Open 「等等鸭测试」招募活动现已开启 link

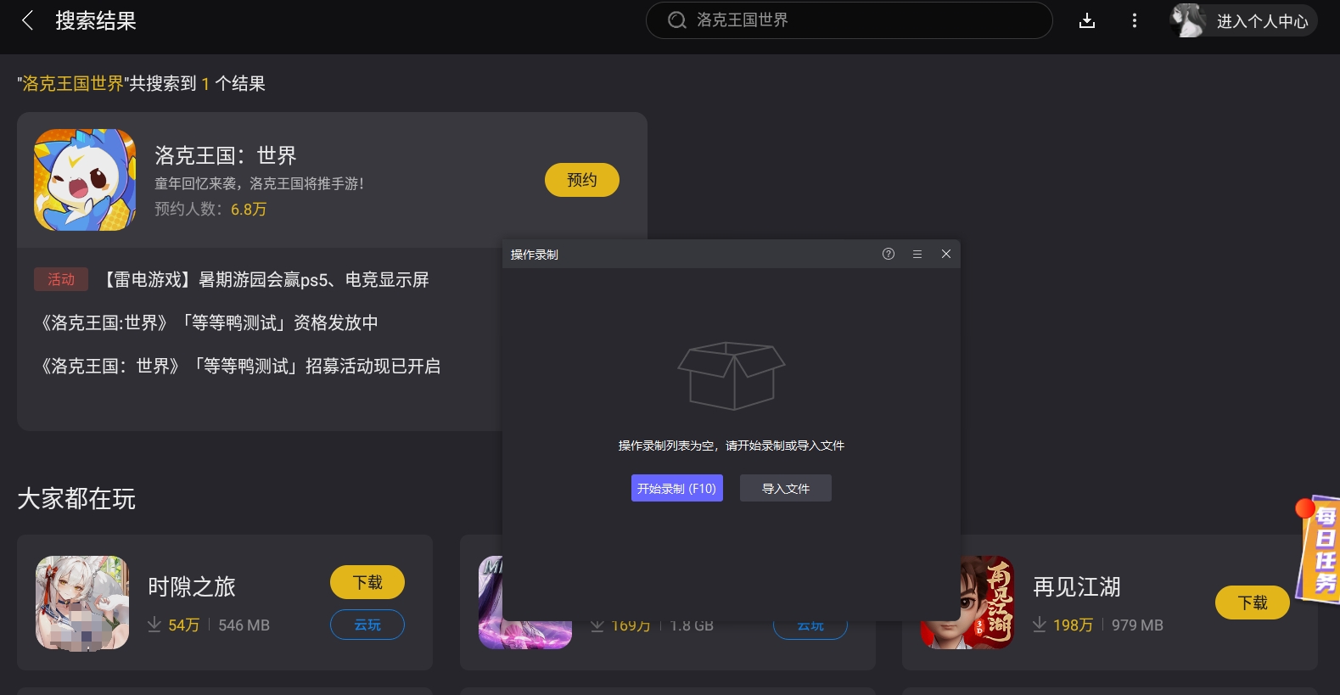[x=240, y=366]
